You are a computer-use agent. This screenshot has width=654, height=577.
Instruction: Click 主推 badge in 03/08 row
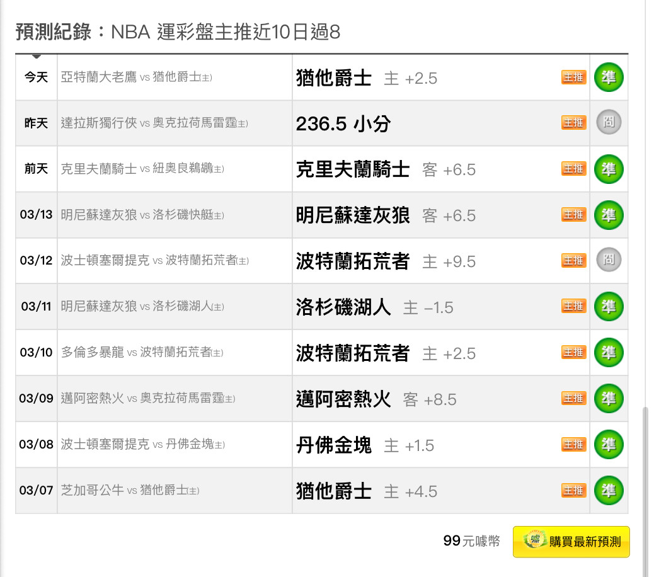(574, 444)
